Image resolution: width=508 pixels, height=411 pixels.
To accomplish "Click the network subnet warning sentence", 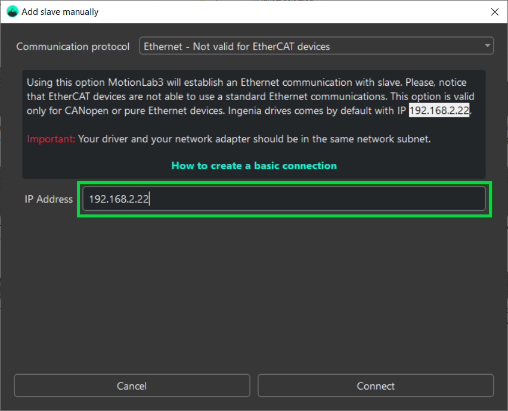I will pos(254,139).
